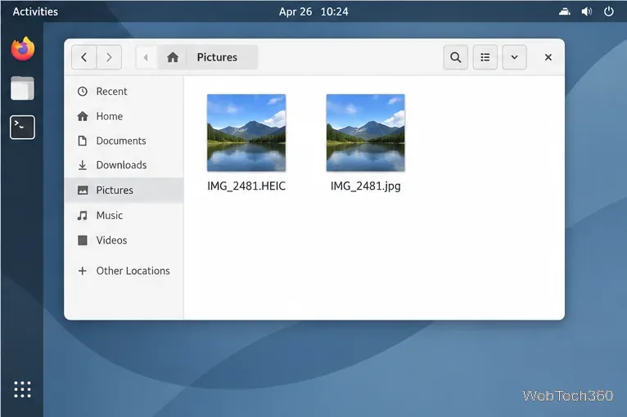Image resolution: width=627 pixels, height=417 pixels.
Task: Click the IMG_2481.HEIC file name
Action: pos(246,186)
